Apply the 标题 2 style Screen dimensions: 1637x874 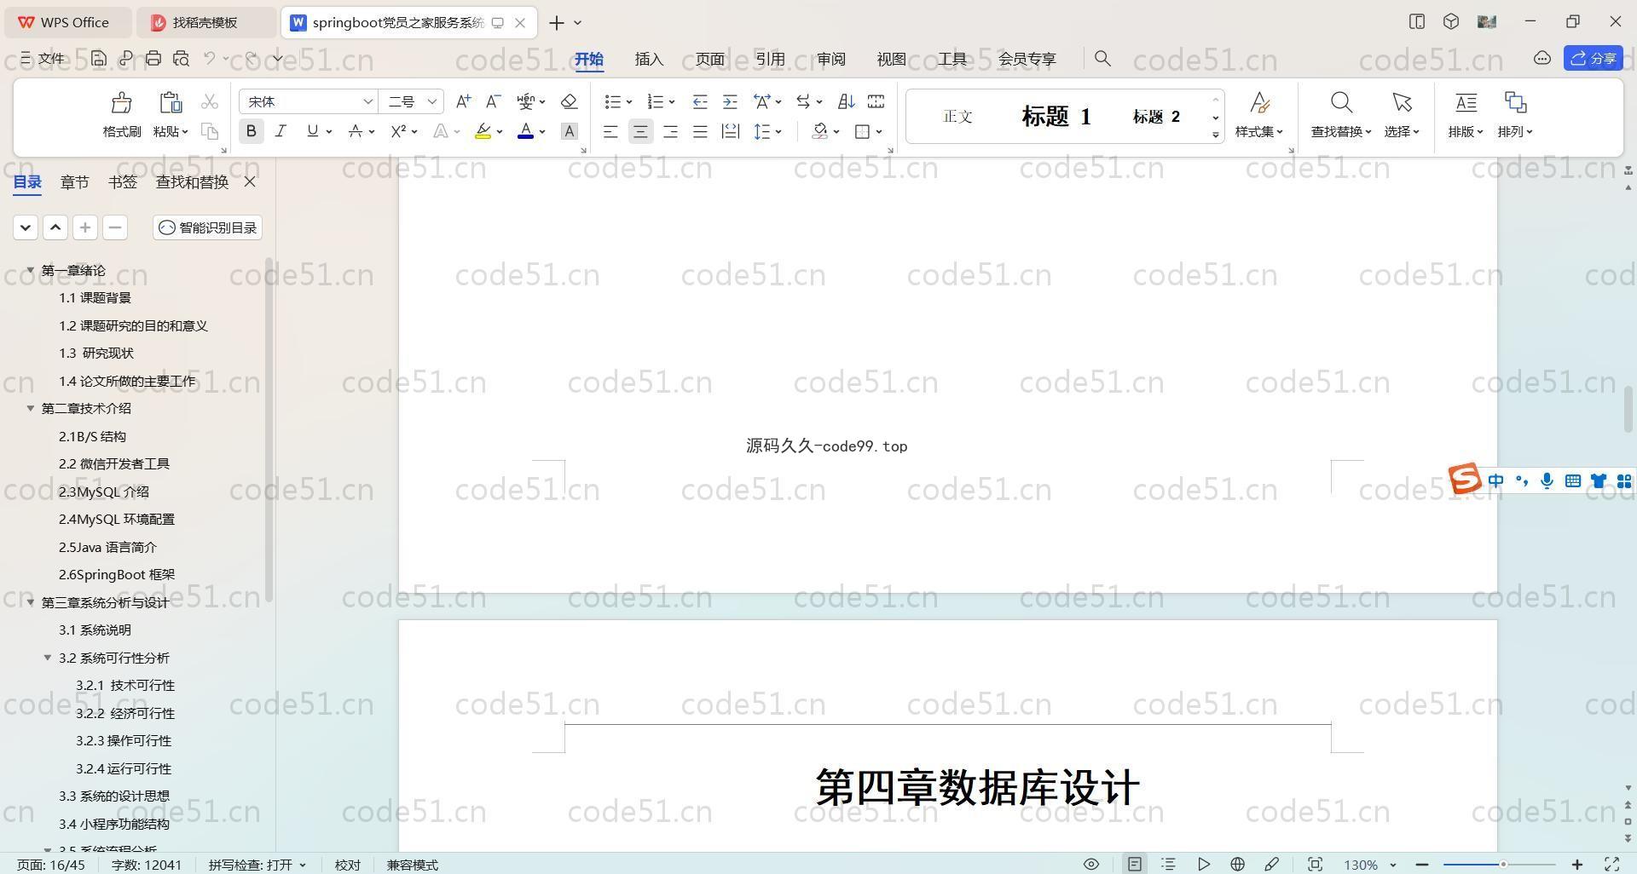pyautogui.click(x=1156, y=117)
